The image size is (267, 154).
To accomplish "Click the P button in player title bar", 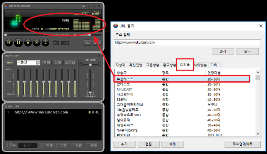I will [84, 6].
